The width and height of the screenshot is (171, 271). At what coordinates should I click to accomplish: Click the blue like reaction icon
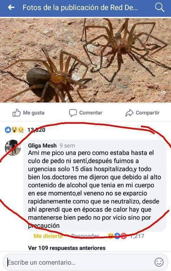[x=8, y=129]
